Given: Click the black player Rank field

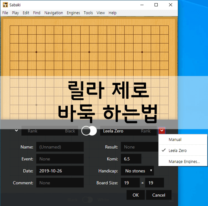Looking at the screenshot, I should (x=33, y=131).
